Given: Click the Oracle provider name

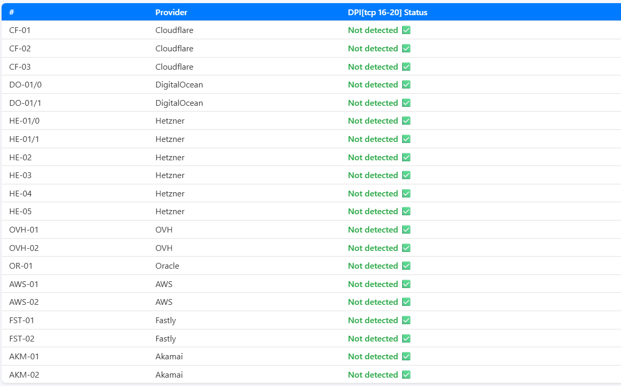Looking at the screenshot, I should pos(167,266).
